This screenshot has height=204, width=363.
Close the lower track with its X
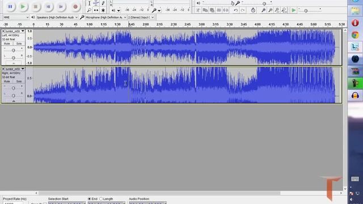tap(3, 69)
